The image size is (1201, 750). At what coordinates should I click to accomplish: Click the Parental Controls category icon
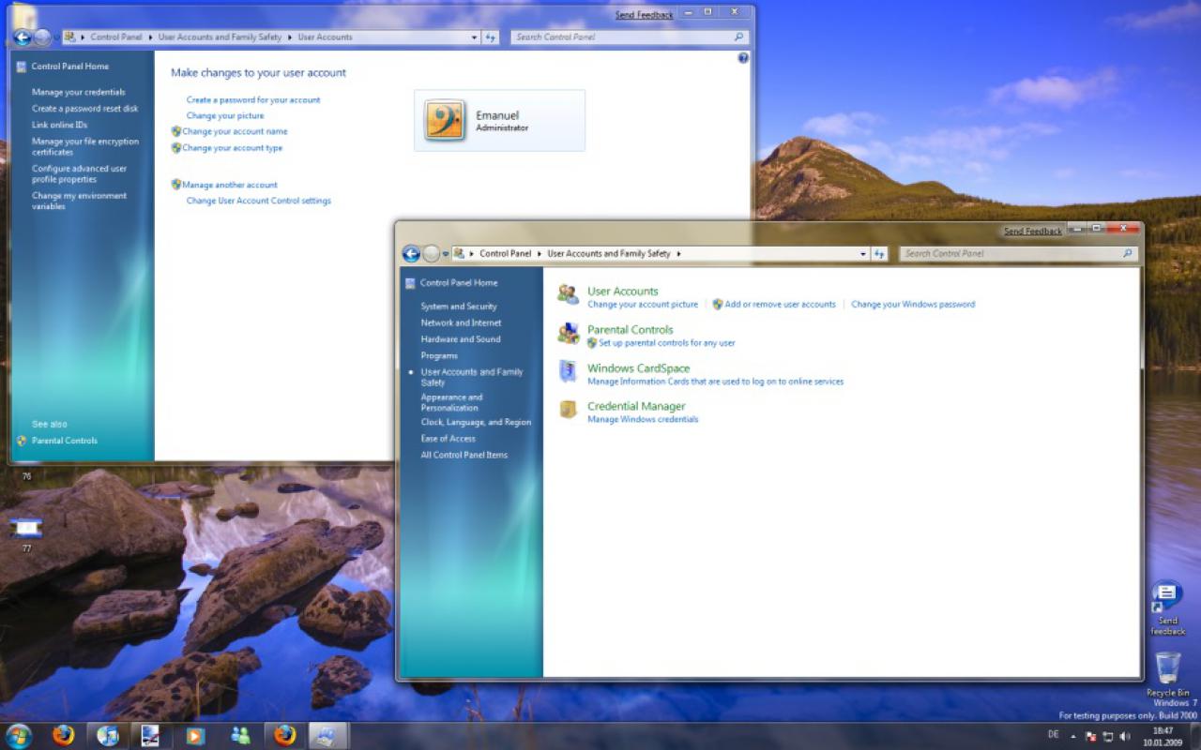click(568, 333)
